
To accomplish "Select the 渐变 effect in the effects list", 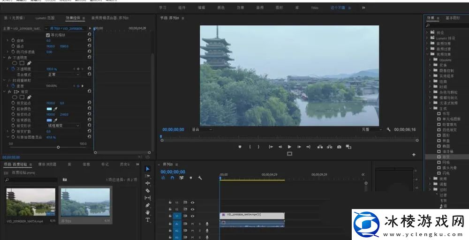I will tap(446, 157).
